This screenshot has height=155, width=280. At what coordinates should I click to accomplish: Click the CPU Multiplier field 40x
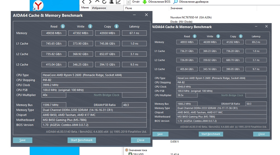54,95
